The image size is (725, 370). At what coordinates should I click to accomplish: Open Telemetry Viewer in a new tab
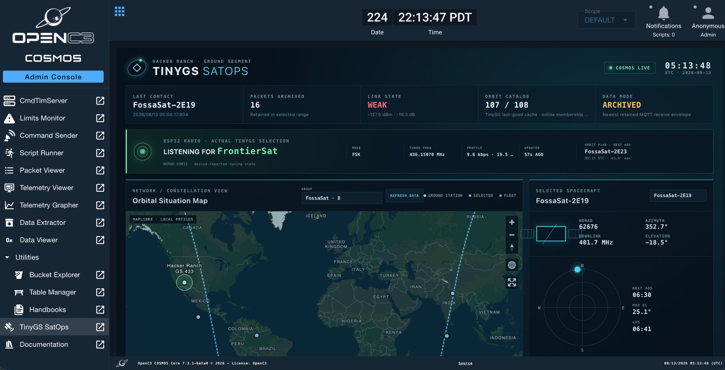(100, 188)
